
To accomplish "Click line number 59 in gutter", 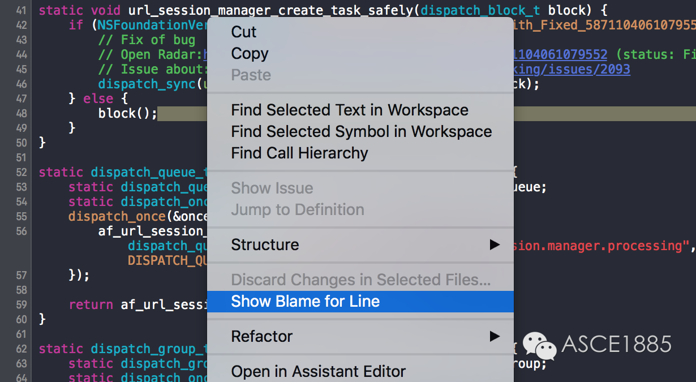I will (x=20, y=304).
